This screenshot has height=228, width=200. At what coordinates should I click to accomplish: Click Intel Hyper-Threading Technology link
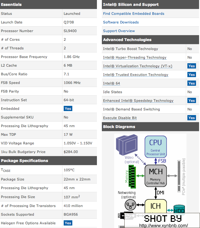[x=134, y=57]
